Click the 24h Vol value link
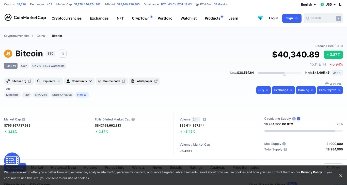The width and height of the screenshot is (347, 185). pyautogui.click(x=128, y=4)
